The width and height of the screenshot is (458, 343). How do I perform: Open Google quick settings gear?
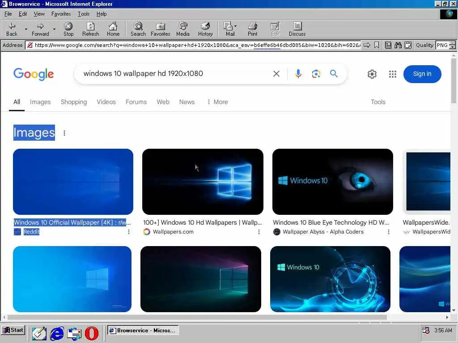[372, 74]
